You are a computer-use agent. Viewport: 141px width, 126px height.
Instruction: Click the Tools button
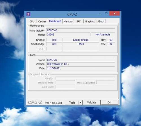pyautogui.click(x=72, y=103)
